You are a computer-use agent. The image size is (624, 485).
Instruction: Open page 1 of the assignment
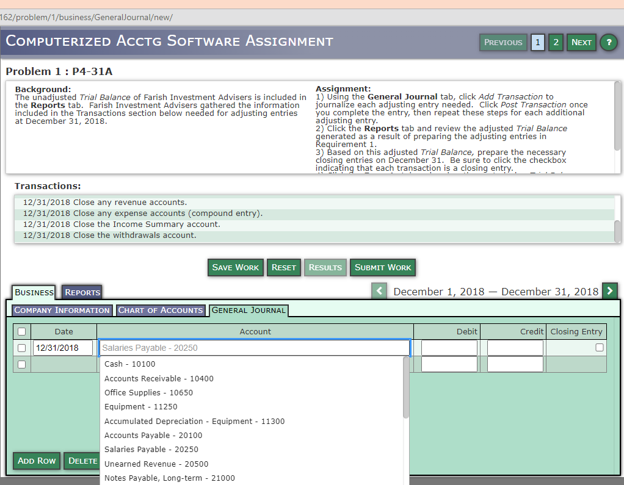pos(538,42)
